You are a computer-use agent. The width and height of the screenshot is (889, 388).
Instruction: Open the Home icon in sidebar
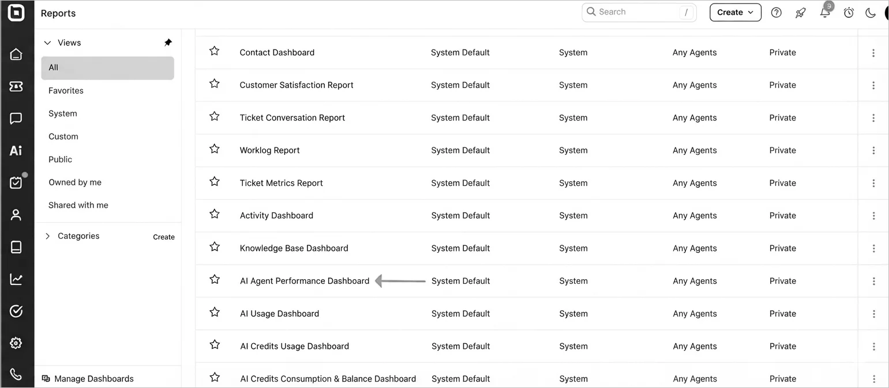coord(16,55)
